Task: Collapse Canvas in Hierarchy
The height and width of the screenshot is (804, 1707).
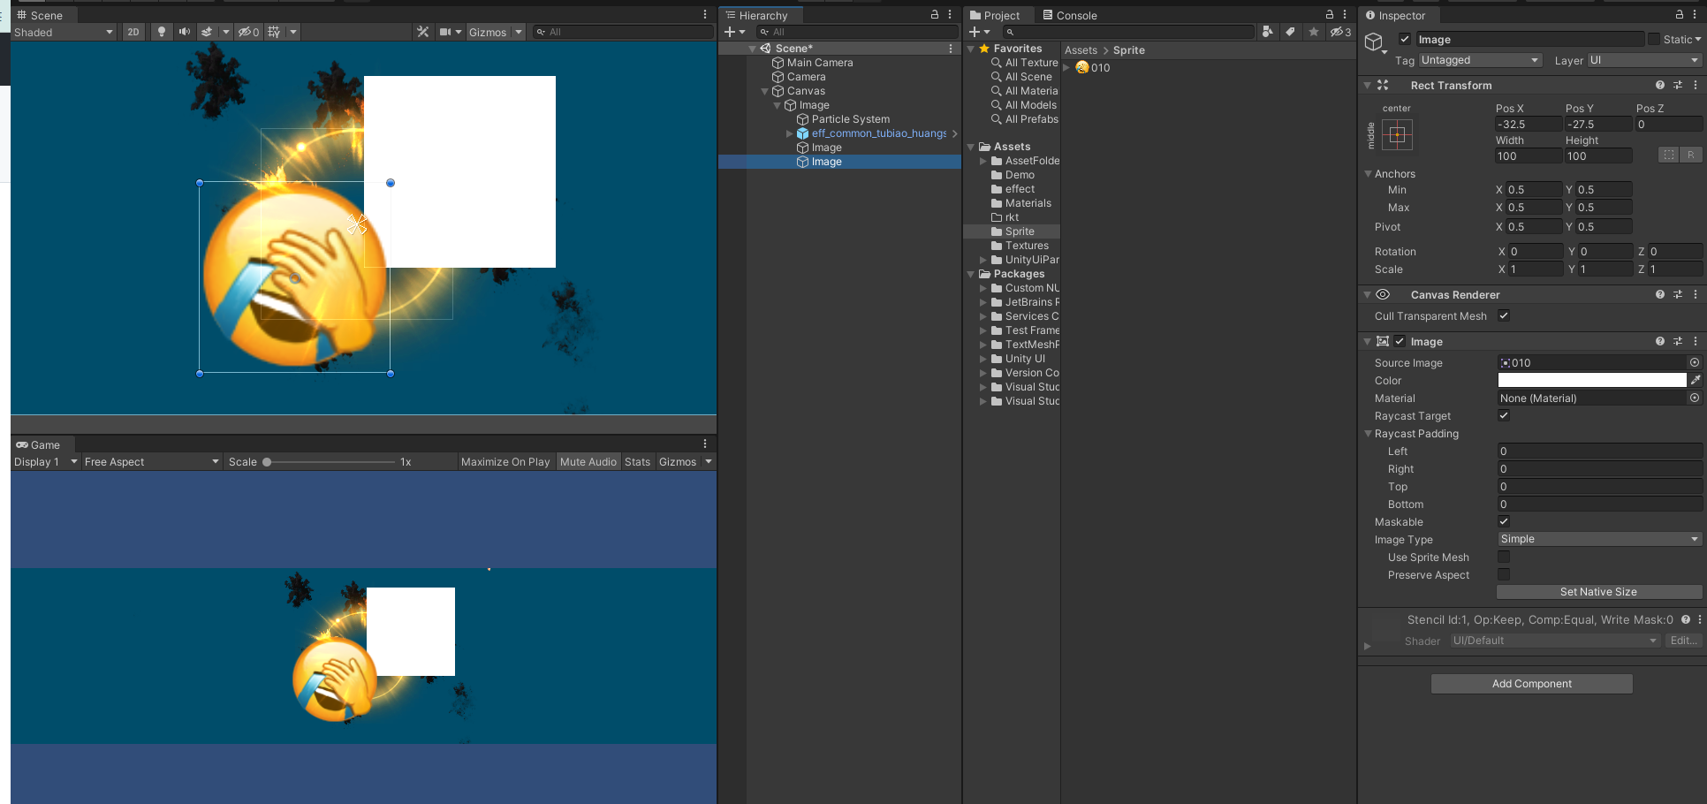Action: pos(765,91)
